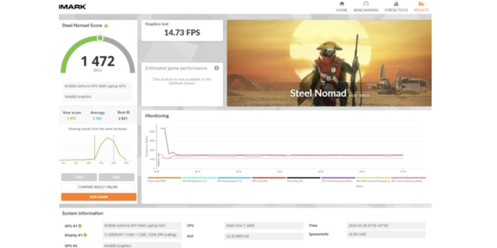497x248 pixels.
Task: Open the Stress Tests bar-chart icon
Action: coord(396,4)
